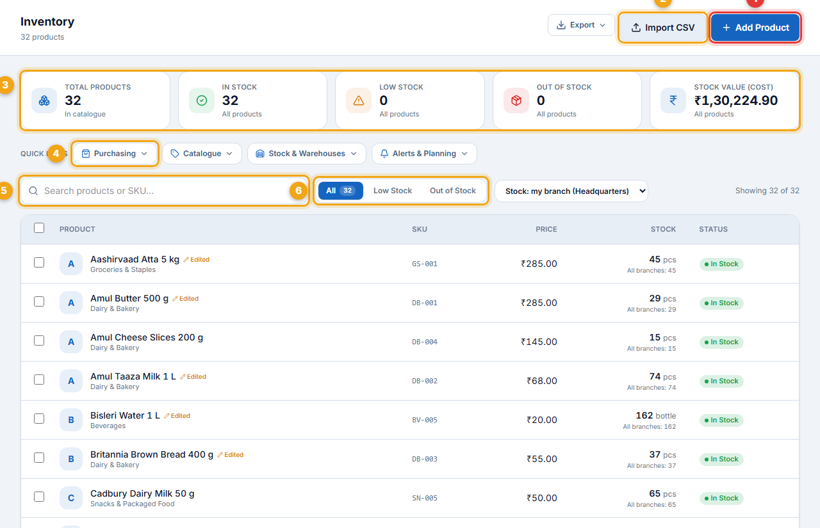Viewport: 820px width, 528px height.
Task: Open the Catalogue dropdown
Action: point(202,154)
